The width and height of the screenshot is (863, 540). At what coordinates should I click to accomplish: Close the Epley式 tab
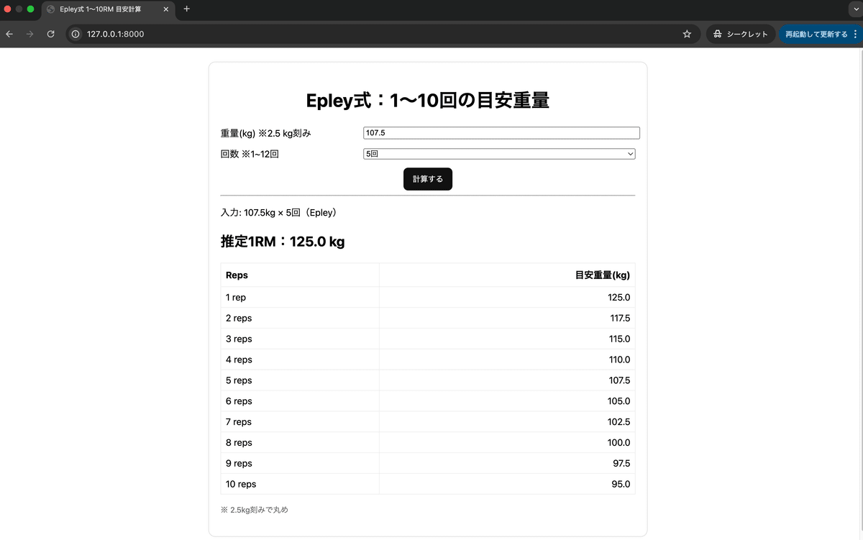click(x=165, y=10)
